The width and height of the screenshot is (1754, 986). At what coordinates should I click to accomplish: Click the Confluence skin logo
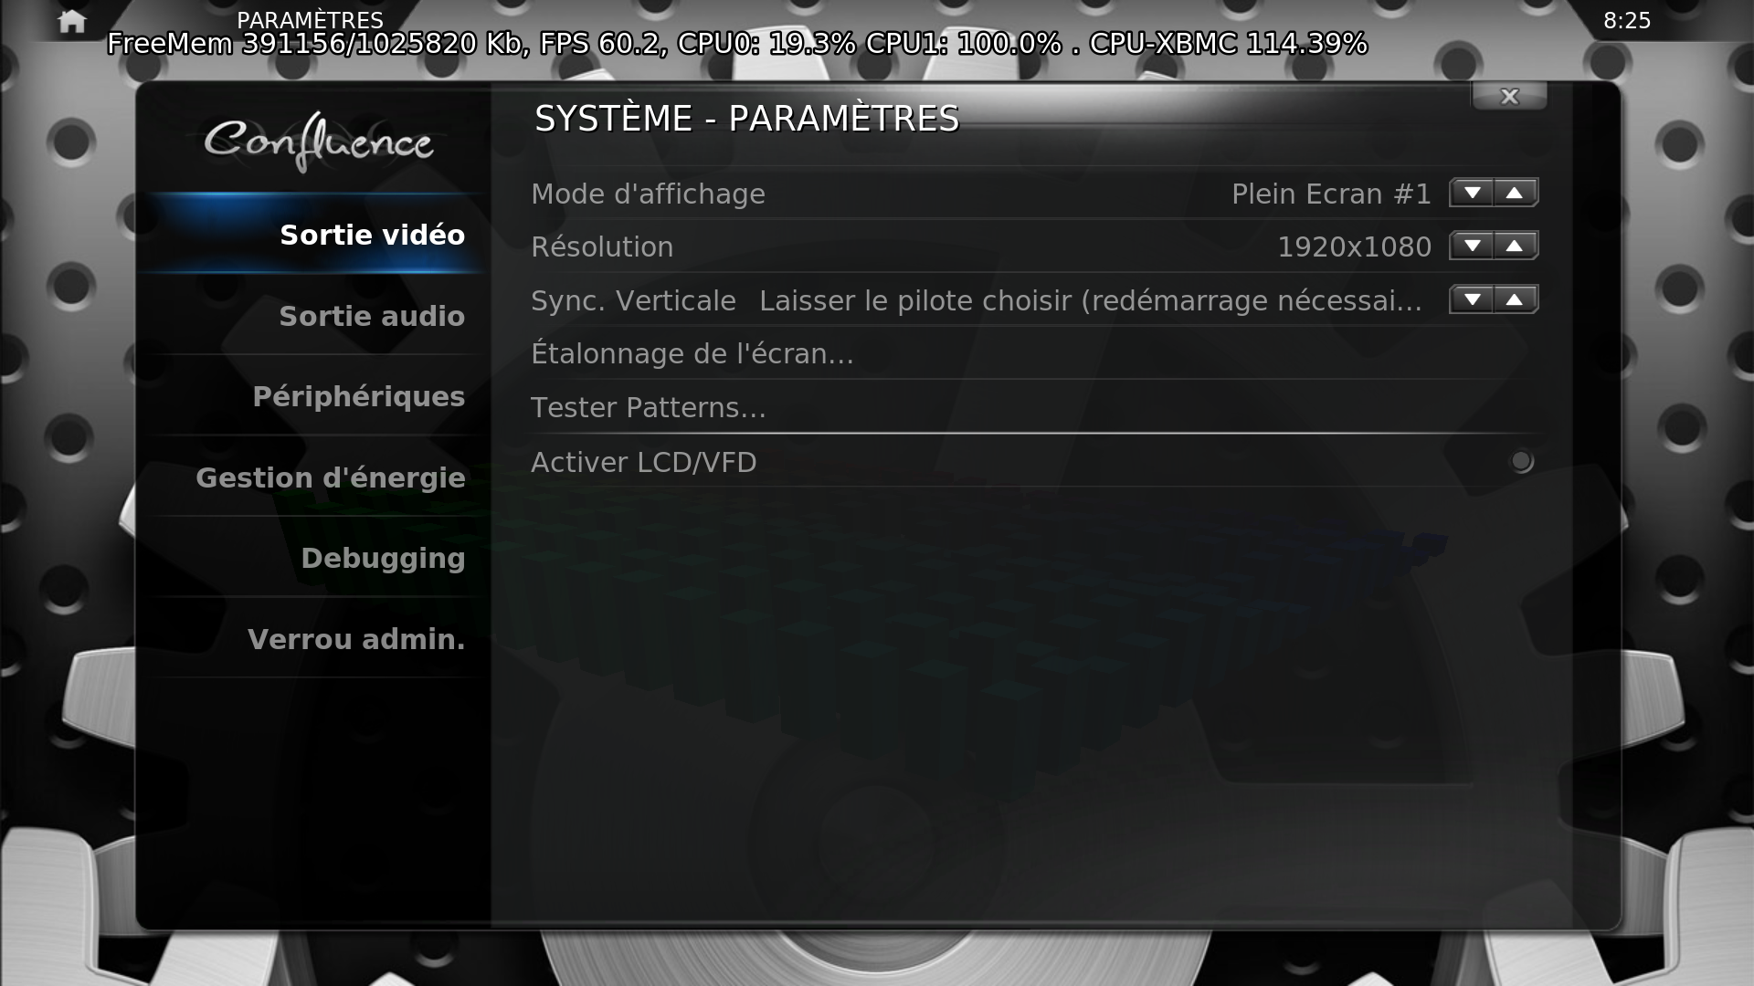point(318,142)
